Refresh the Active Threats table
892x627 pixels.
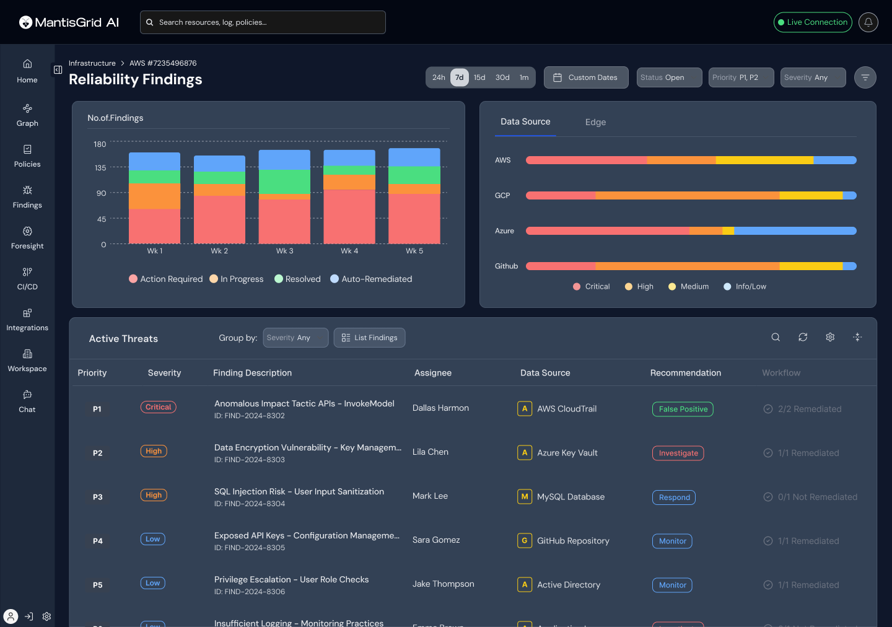pyautogui.click(x=803, y=337)
